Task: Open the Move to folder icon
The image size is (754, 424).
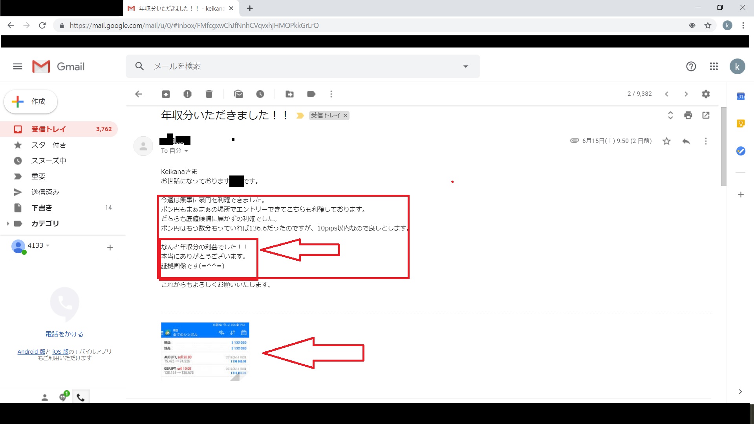Action: tap(289, 94)
